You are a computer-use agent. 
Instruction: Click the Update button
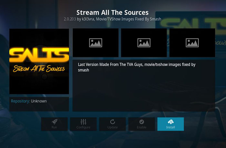(112, 124)
